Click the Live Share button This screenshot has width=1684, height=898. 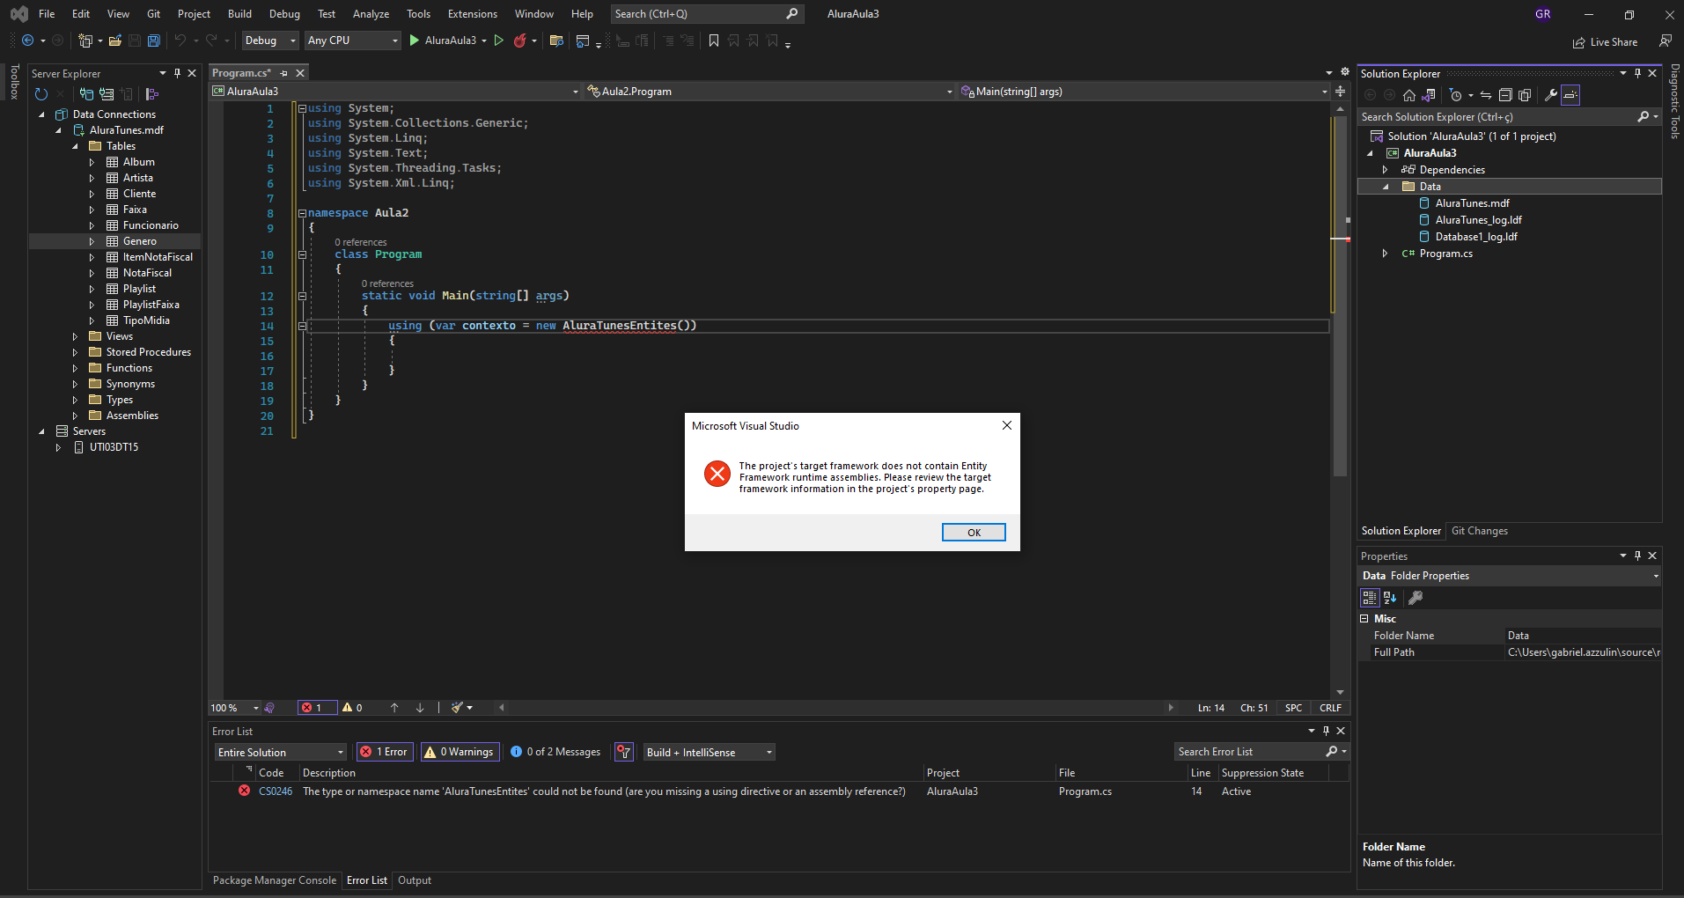pos(1606,42)
